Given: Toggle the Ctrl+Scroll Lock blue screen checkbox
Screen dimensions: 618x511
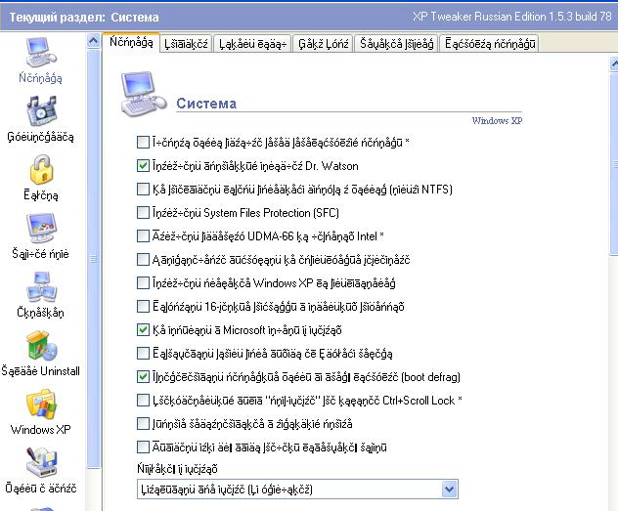Looking at the screenshot, I should (x=143, y=401).
